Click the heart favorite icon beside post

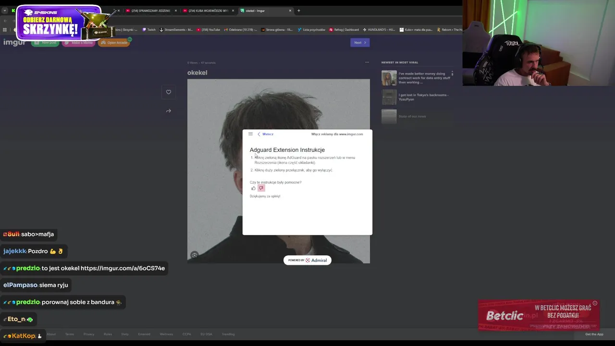click(169, 92)
